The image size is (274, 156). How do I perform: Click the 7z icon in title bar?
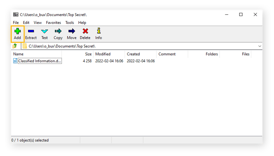[x=16, y=14]
